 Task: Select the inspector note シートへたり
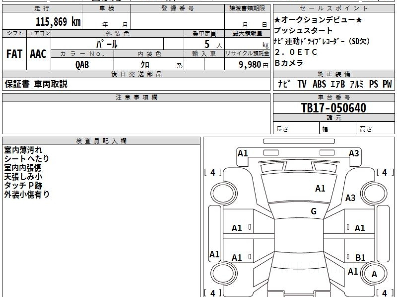click(26, 159)
